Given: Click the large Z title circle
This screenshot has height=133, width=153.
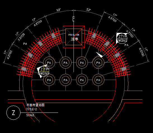Looking at the screenshot, I should [13, 113].
